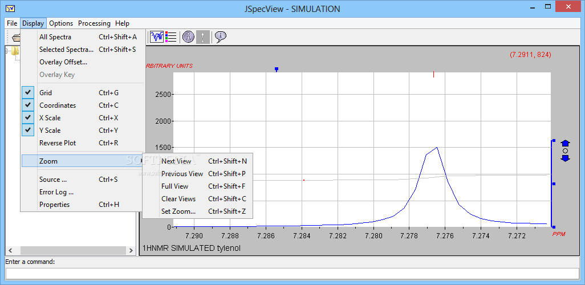Open the Zoom submenu entry

(x=83, y=161)
